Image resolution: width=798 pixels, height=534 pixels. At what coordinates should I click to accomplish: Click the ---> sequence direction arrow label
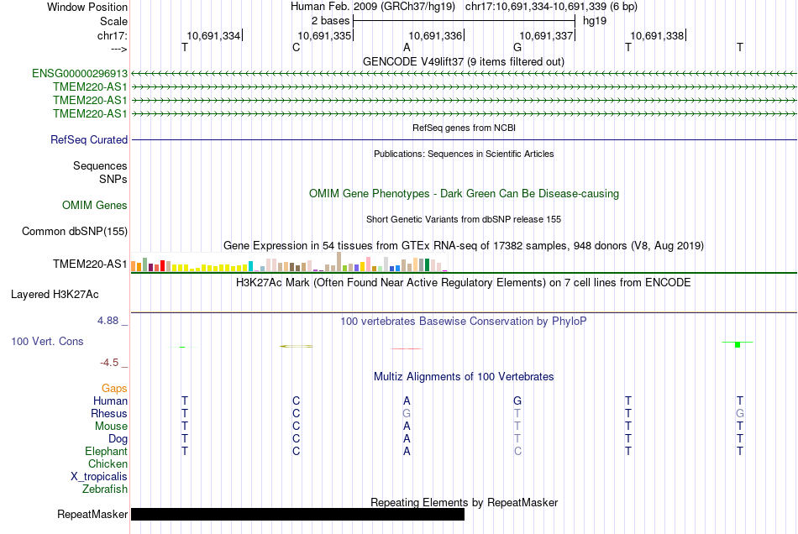click(x=118, y=49)
